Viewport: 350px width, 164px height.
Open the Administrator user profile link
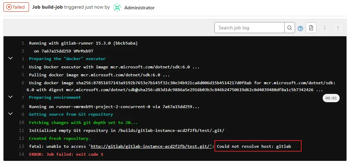139,8
